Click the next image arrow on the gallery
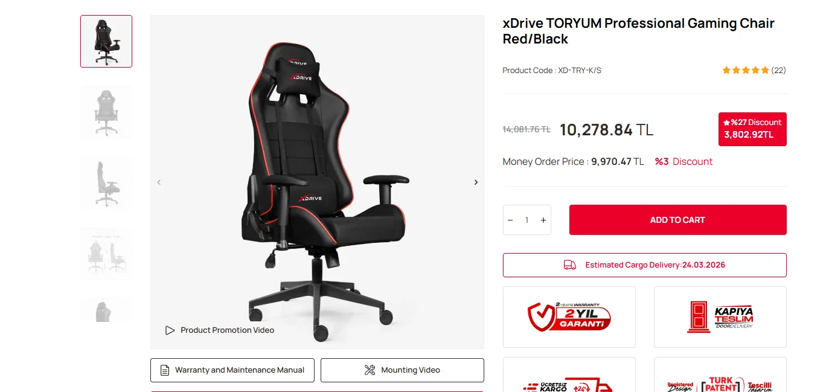This screenshot has height=392, width=829. click(476, 182)
